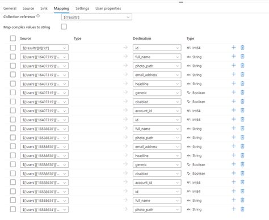Open the User properties tab

click(108, 9)
